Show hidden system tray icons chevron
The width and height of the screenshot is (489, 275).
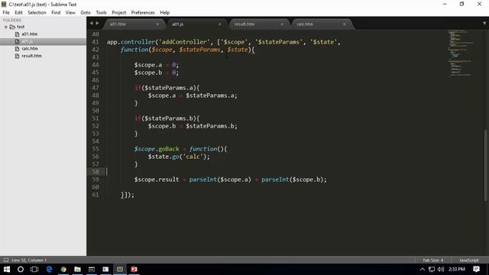pyautogui.click(x=423, y=269)
